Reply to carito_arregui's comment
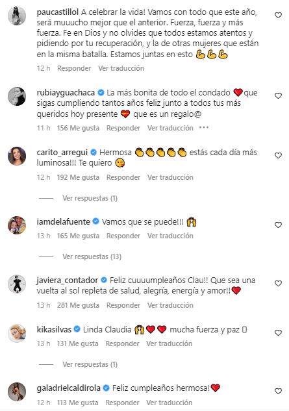Screen dimensions: 289x411 123,177
